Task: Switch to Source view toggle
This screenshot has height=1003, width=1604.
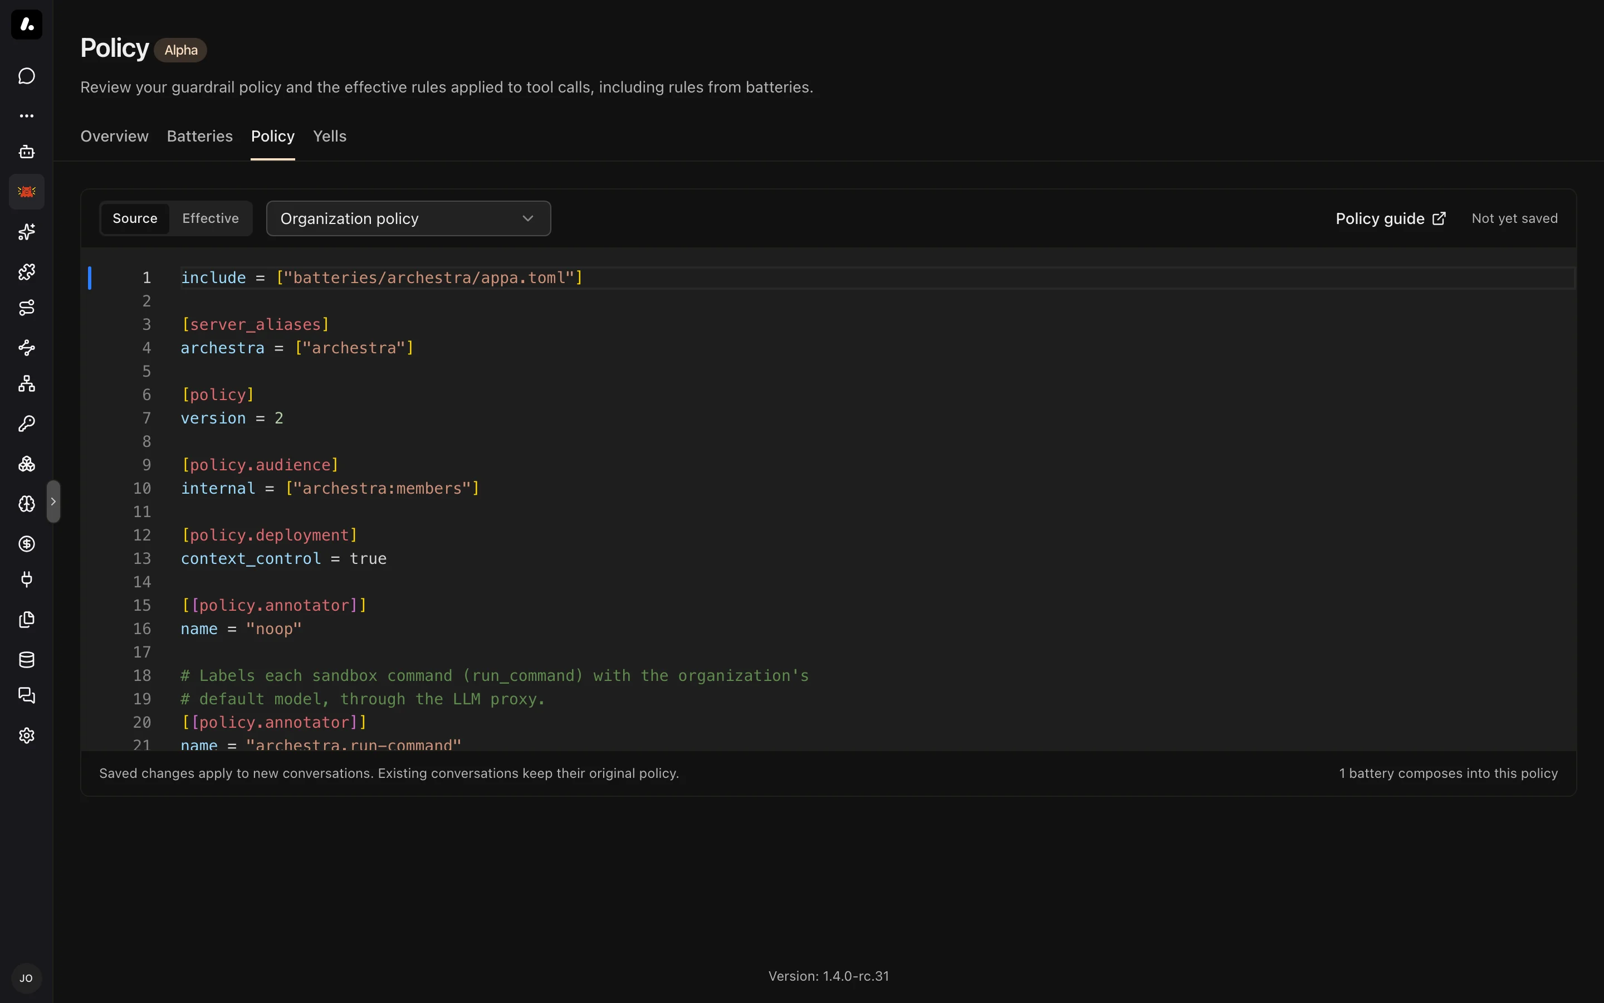Action: click(x=135, y=218)
